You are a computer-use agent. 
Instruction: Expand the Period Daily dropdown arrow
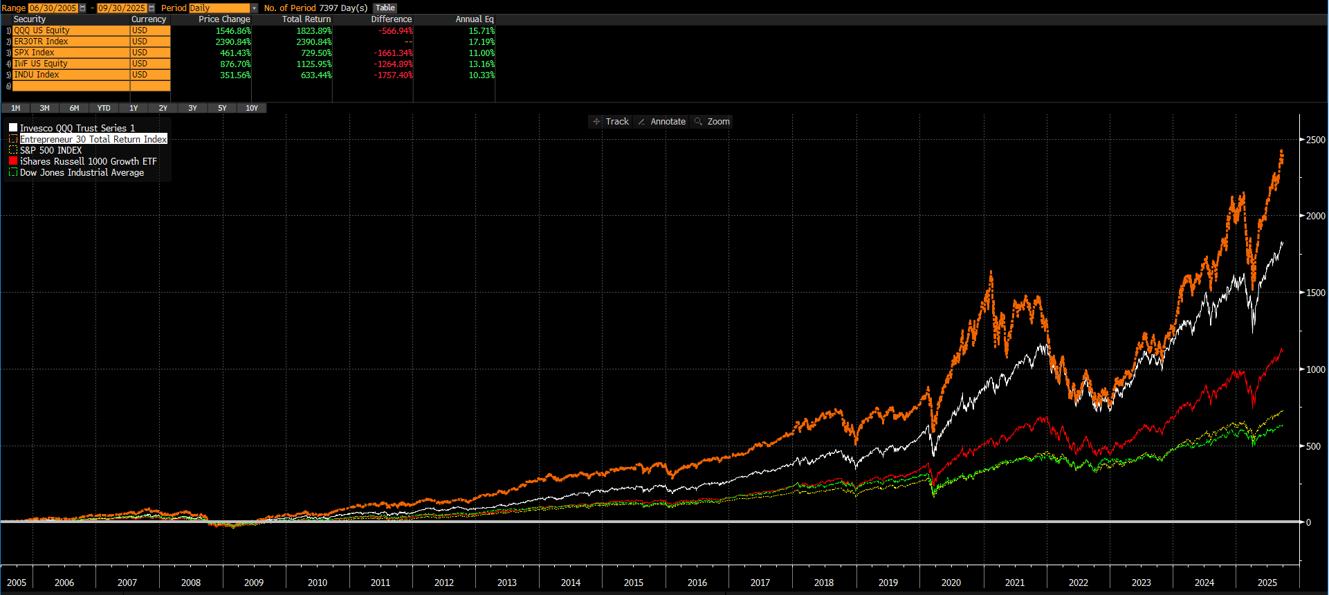pos(254,8)
